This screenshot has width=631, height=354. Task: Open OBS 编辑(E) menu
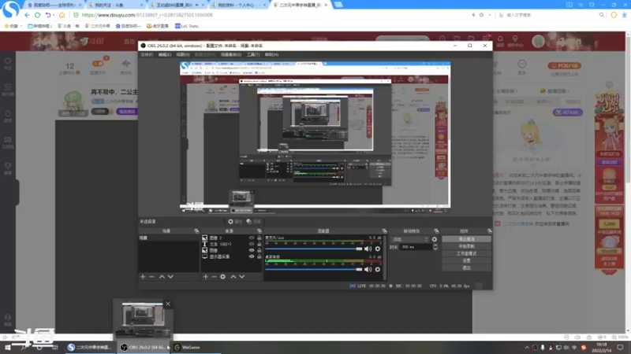coord(165,54)
